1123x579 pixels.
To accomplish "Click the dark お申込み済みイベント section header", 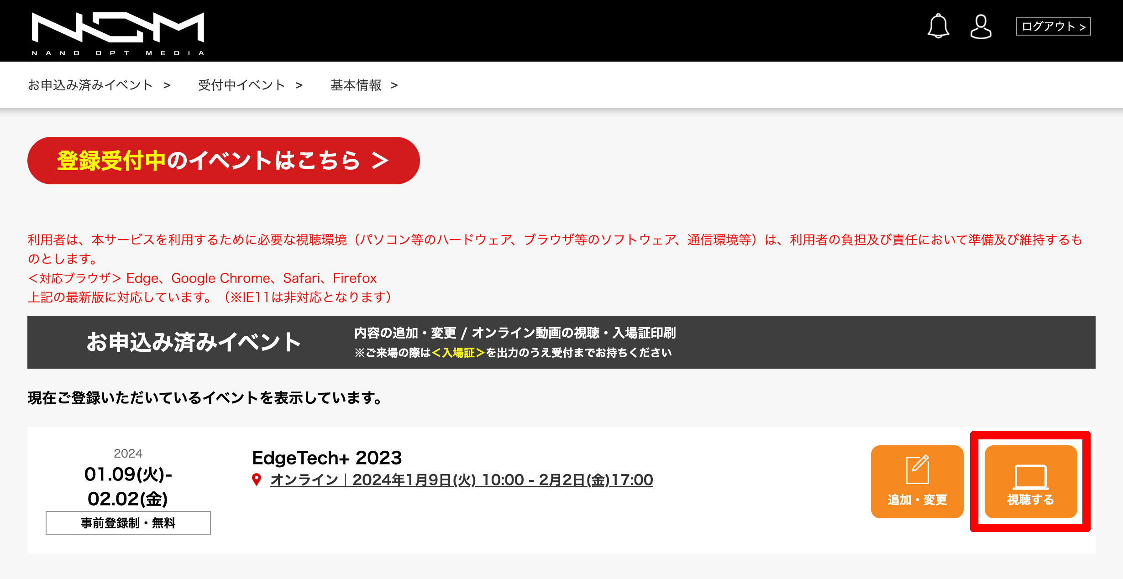I will click(194, 342).
